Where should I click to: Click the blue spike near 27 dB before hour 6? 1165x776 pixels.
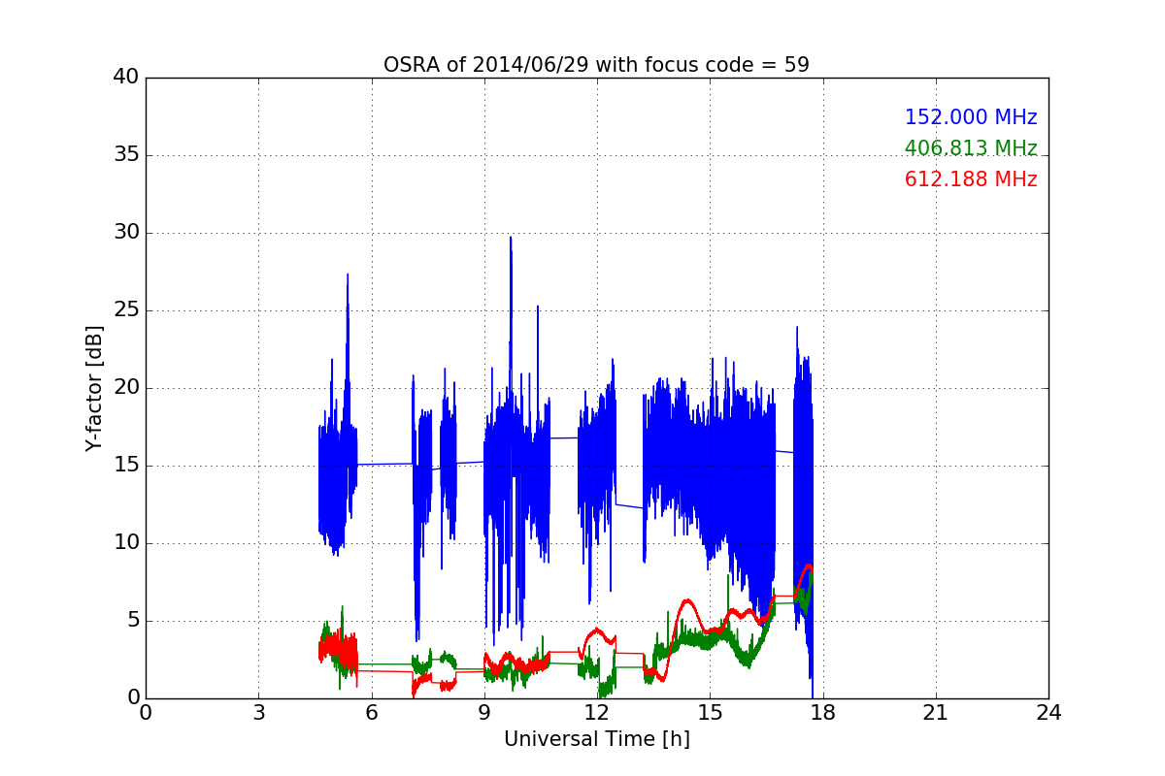point(347,275)
